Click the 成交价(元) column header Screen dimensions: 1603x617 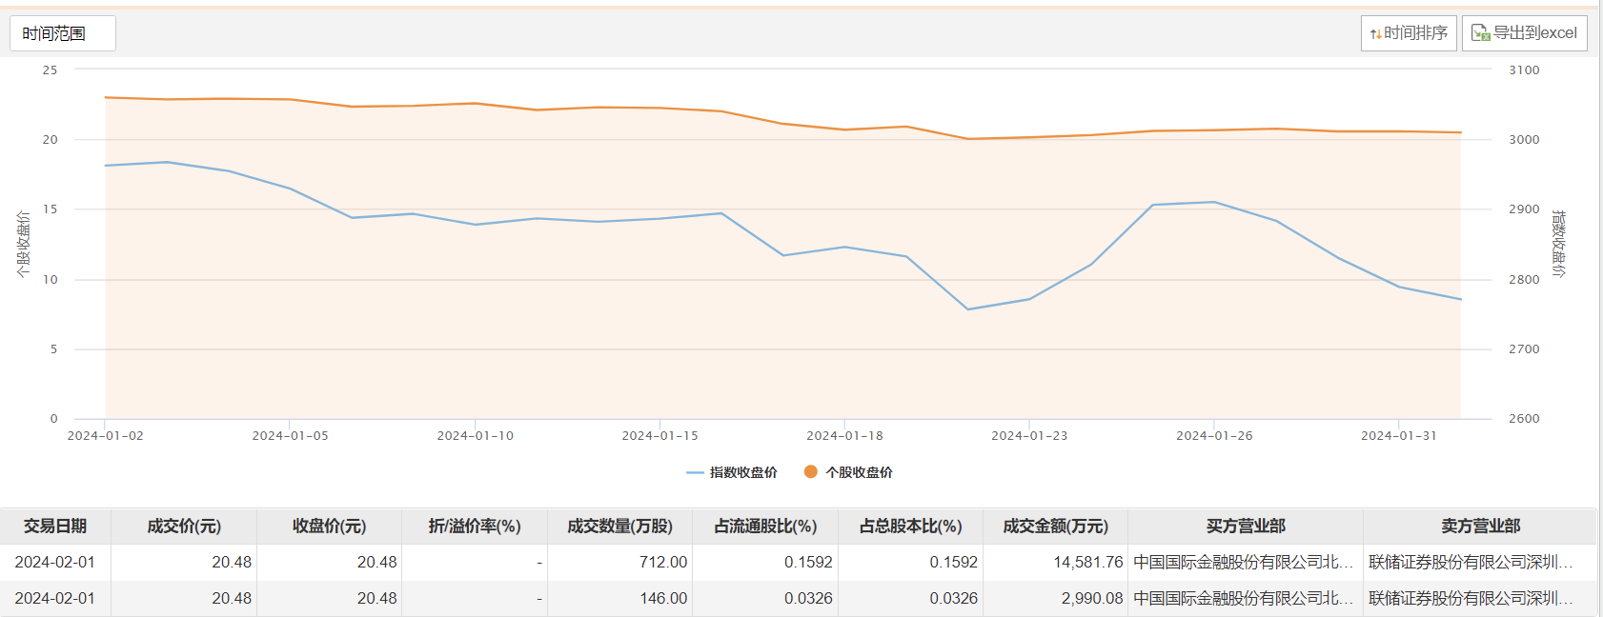pyautogui.click(x=184, y=527)
